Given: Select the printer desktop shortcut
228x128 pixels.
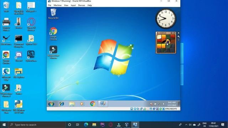Looking at the screenshot, I should click(6, 25).
